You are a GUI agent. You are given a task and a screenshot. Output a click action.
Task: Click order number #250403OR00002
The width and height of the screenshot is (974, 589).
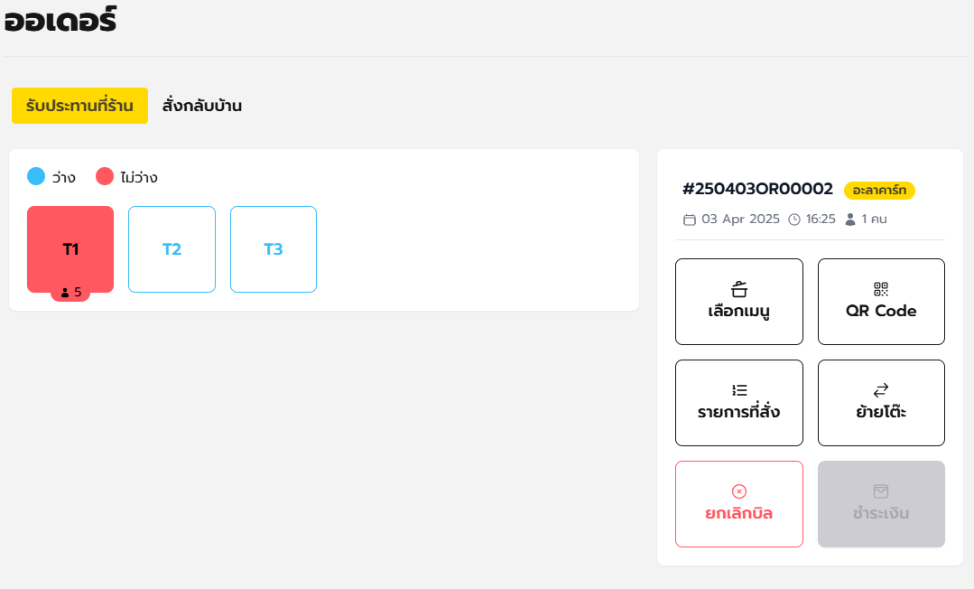point(757,189)
